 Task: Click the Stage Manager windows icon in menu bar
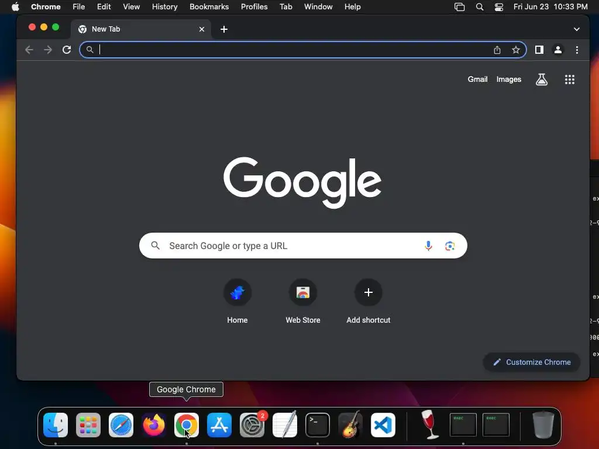coord(460,7)
